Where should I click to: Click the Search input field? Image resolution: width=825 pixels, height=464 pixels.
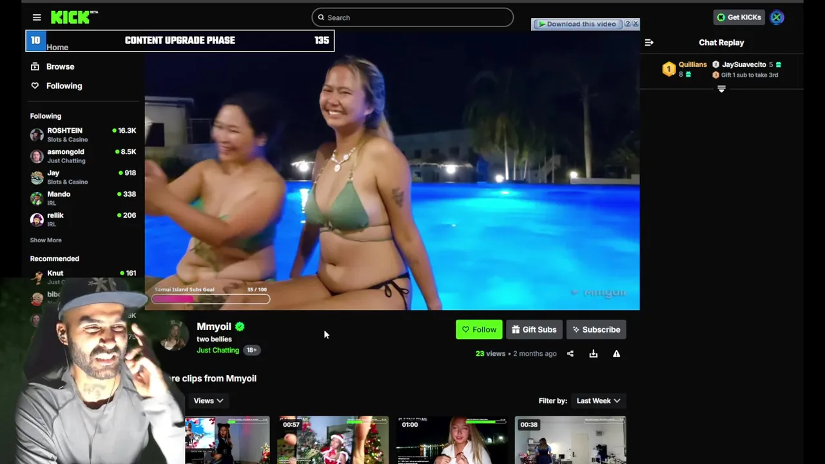click(x=412, y=17)
